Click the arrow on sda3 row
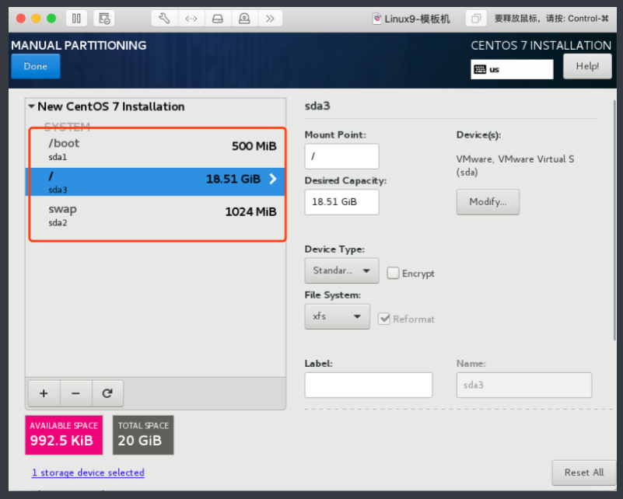Screen dimensions: 623x499 (x=273, y=179)
